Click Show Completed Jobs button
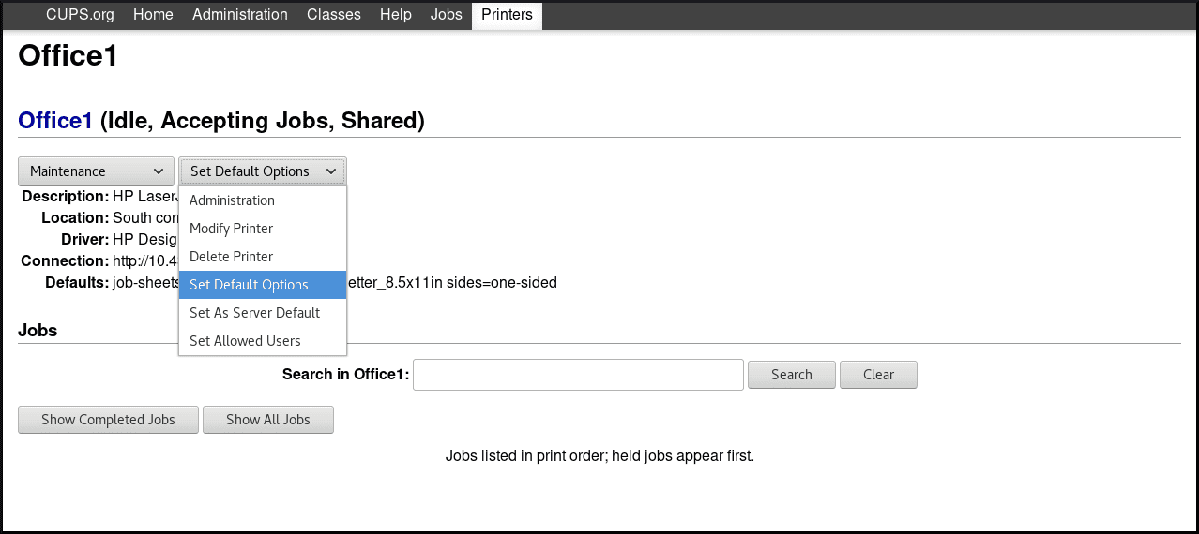1199x534 pixels. point(108,420)
